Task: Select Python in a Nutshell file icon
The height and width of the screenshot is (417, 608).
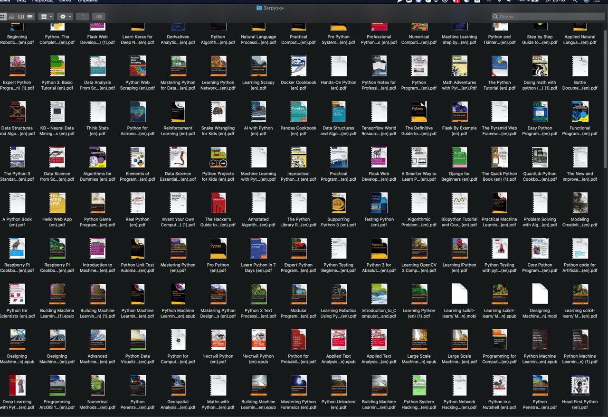Action: (x=500, y=385)
